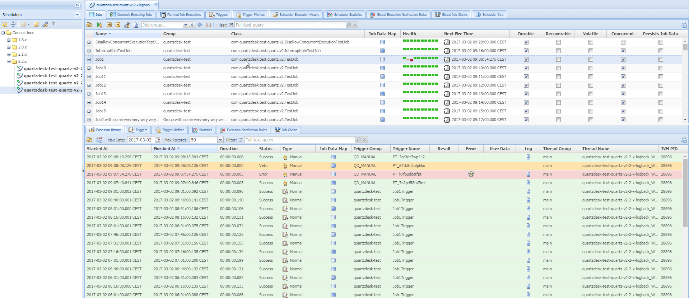
Task: Switch to Planned Job Executions tab
Action: point(181,15)
